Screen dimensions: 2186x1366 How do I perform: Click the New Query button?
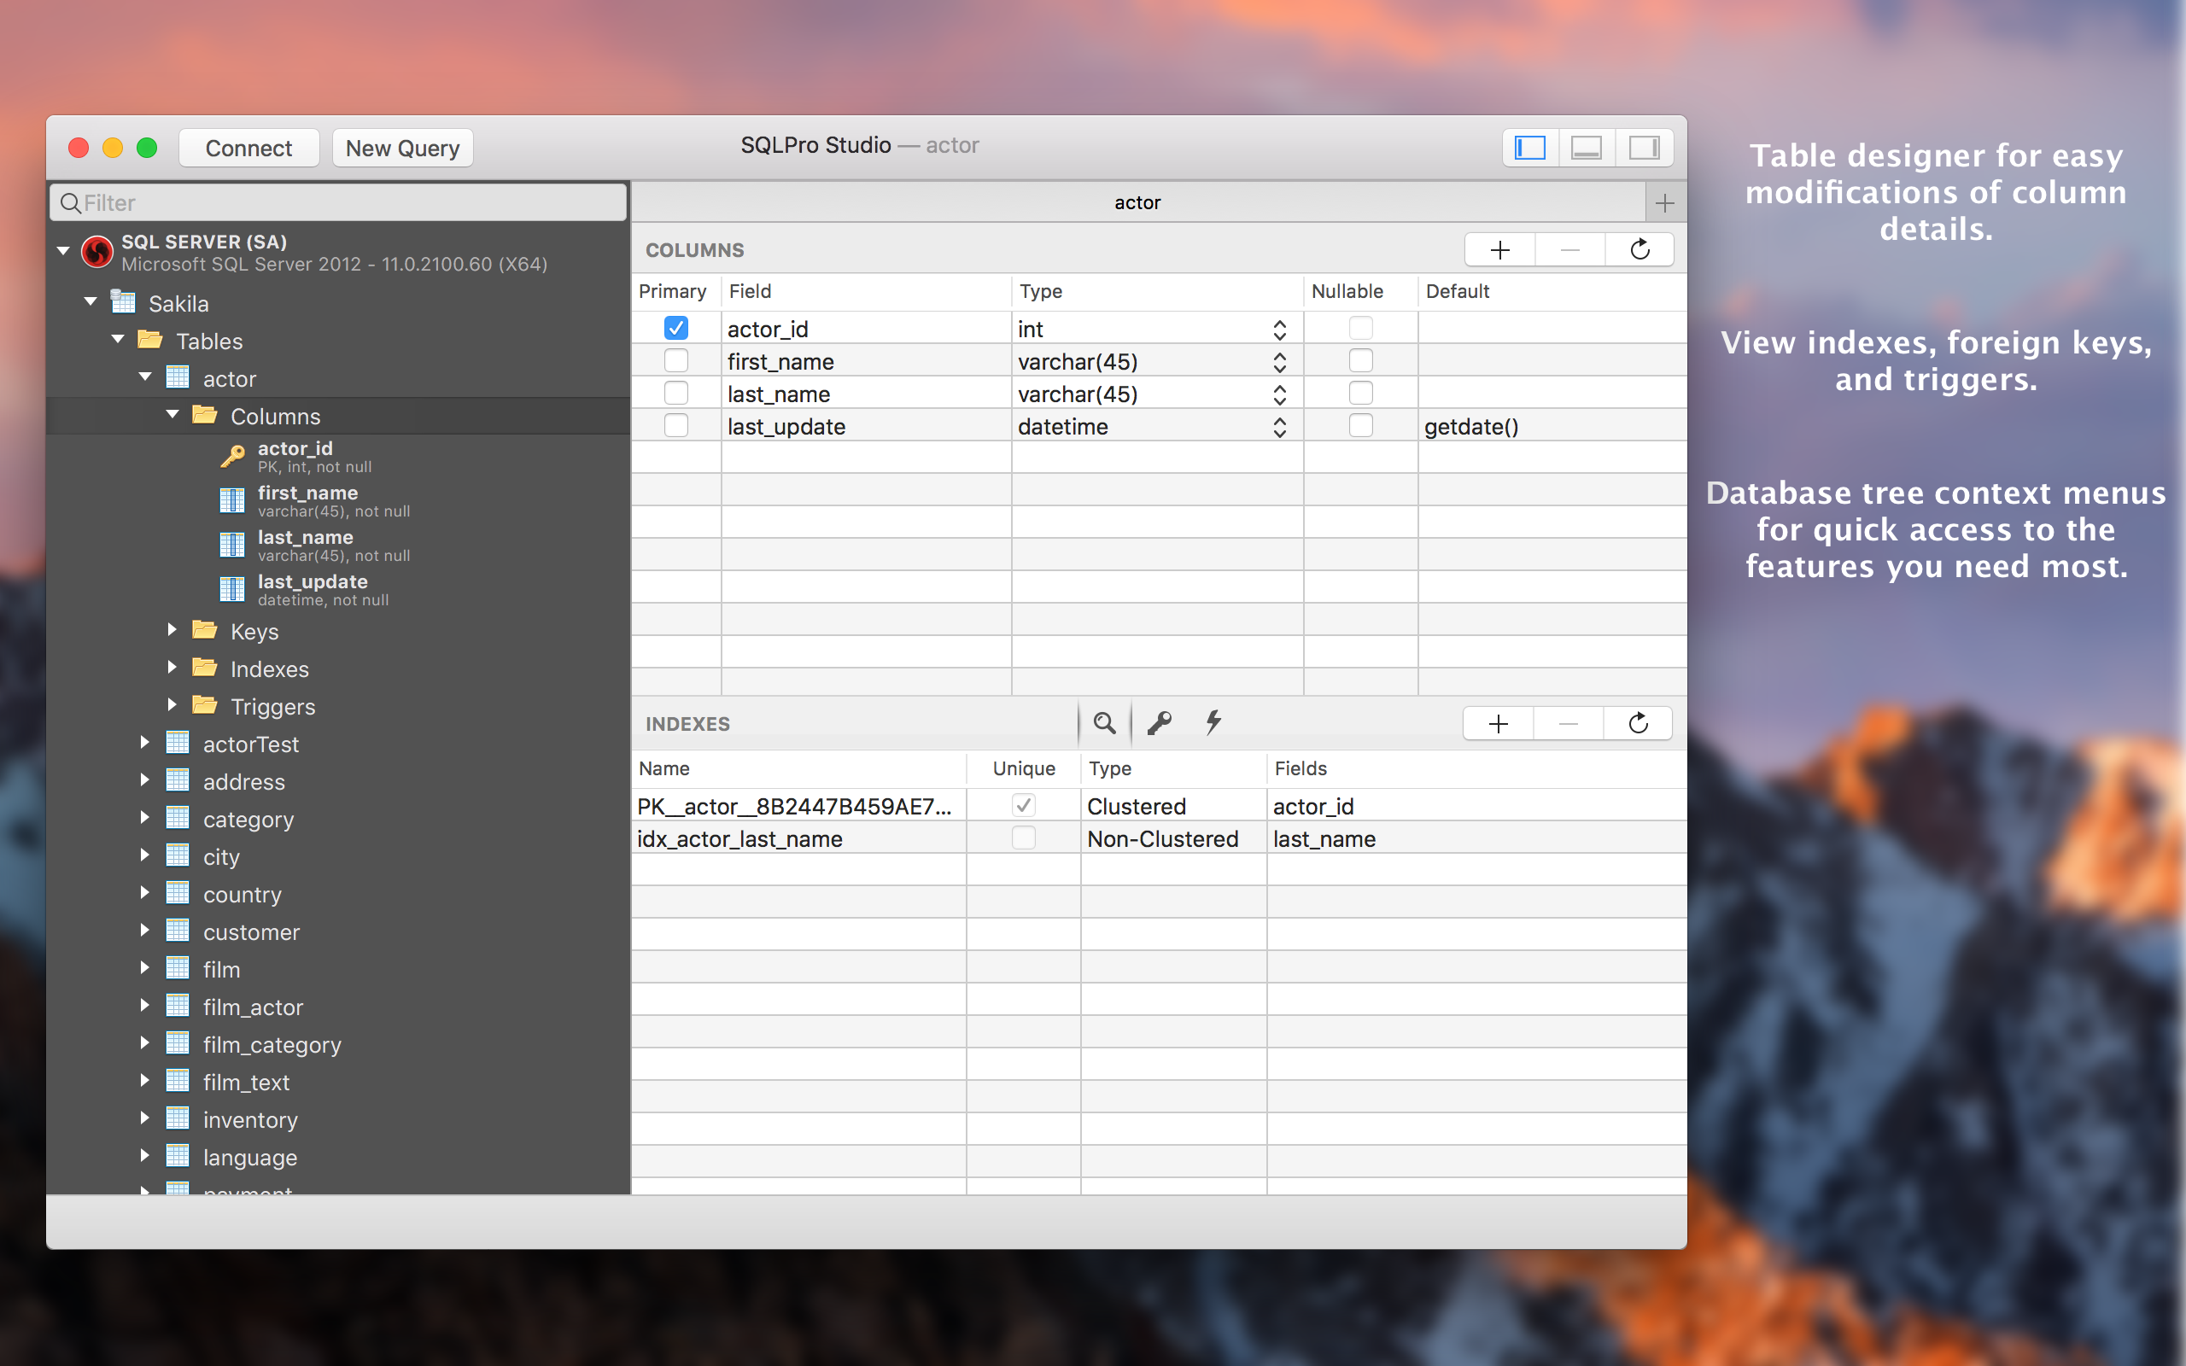pos(402,147)
